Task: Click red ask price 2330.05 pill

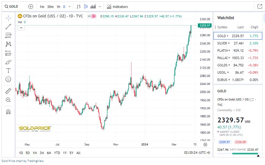Action: pos(241,142)
